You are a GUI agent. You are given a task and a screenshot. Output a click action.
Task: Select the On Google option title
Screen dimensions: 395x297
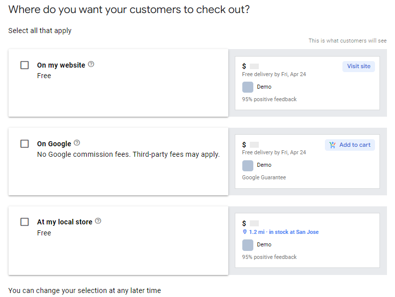54,144
